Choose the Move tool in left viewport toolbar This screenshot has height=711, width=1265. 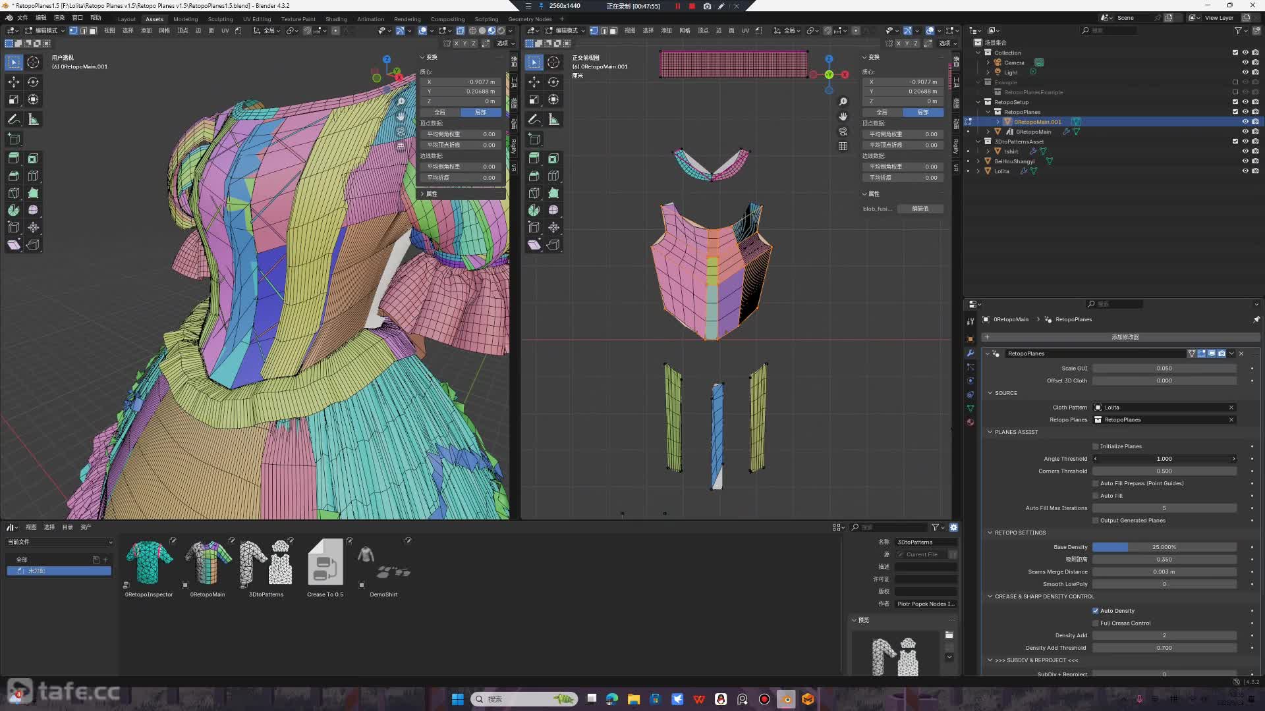point(13,82)
